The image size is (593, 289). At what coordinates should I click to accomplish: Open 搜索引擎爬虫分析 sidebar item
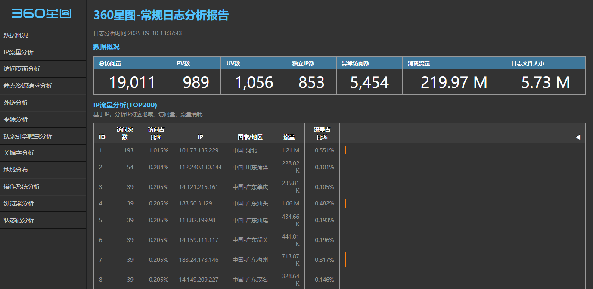[43, 136]
